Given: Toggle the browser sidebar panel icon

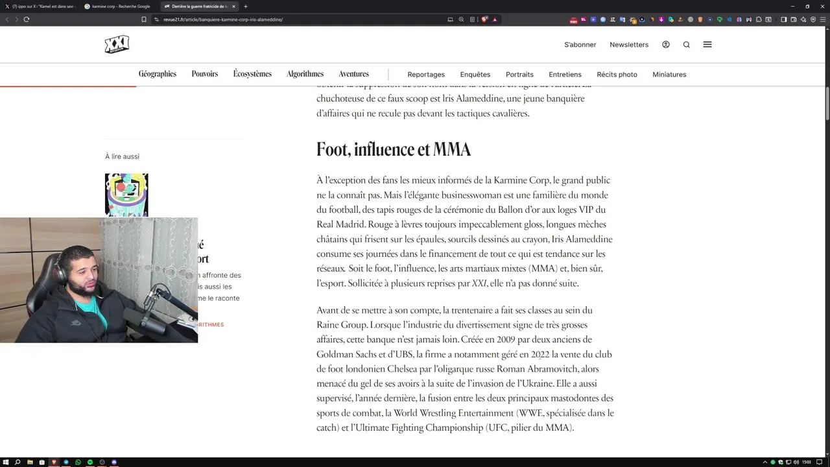Looking at the screenshot, I should click(783, 19).
